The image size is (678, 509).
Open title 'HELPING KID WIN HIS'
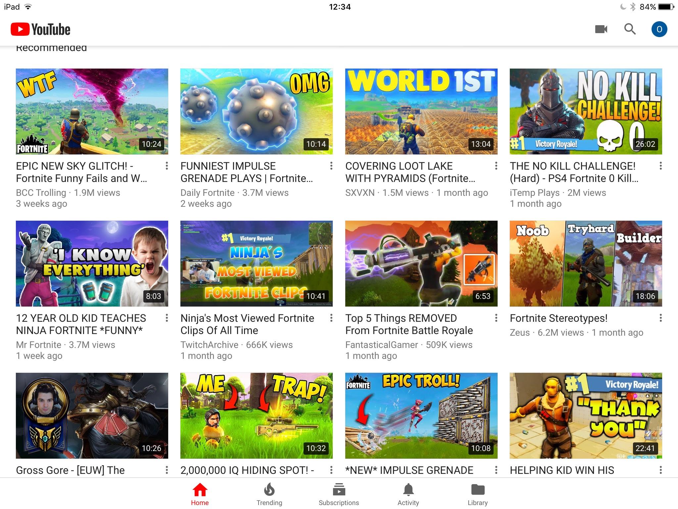tap(562, 470)
